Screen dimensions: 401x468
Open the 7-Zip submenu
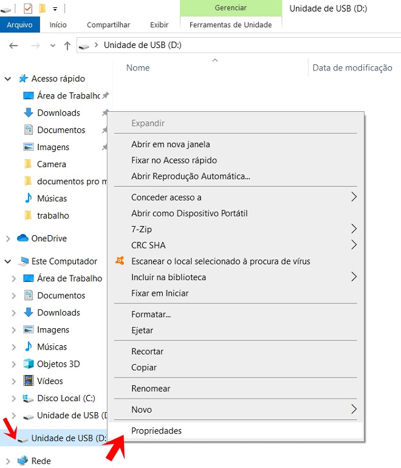(236, 229)
